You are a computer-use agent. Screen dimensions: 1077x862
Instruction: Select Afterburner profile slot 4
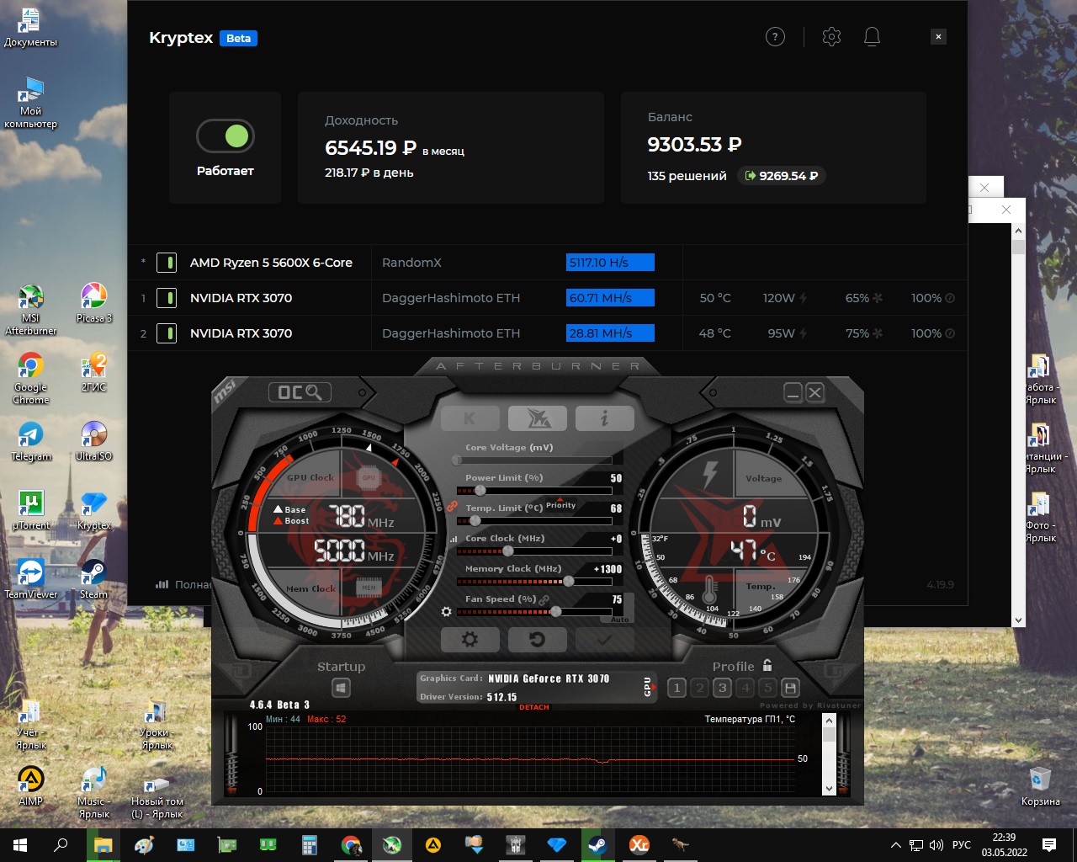click(x=745, y=688)
